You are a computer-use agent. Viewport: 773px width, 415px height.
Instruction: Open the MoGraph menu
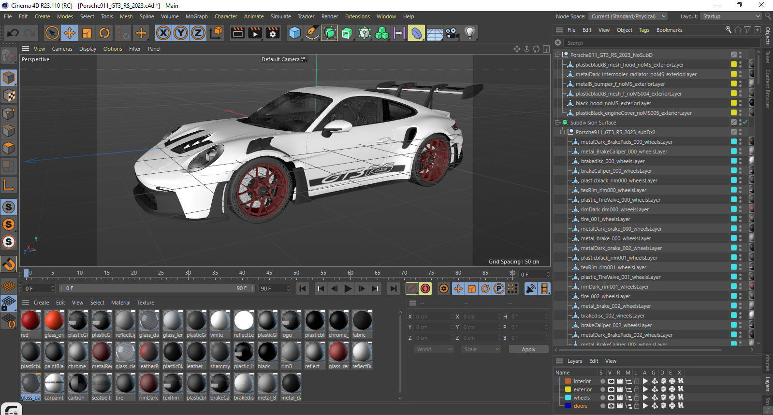tap(197, 16)
